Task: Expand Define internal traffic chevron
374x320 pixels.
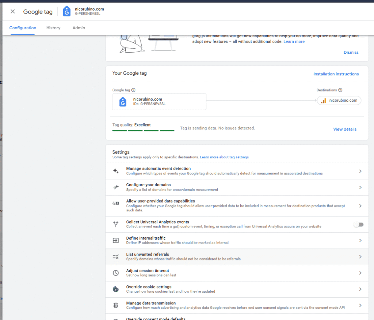Action: point(360,241)
